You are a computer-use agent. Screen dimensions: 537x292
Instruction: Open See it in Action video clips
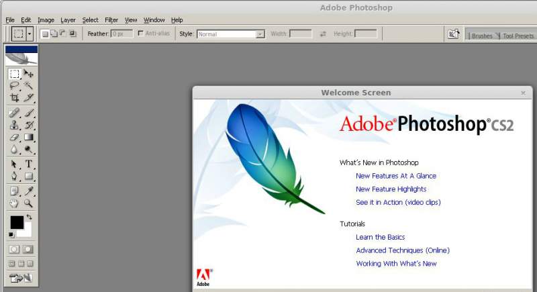click(x=398, y=202)
